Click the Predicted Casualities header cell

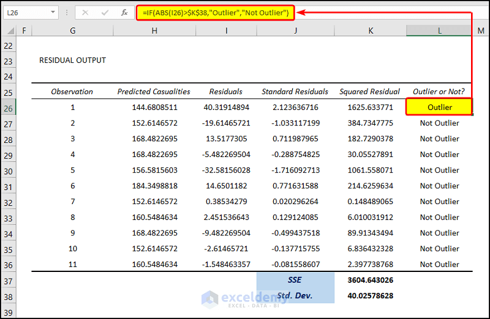point(154,92)
